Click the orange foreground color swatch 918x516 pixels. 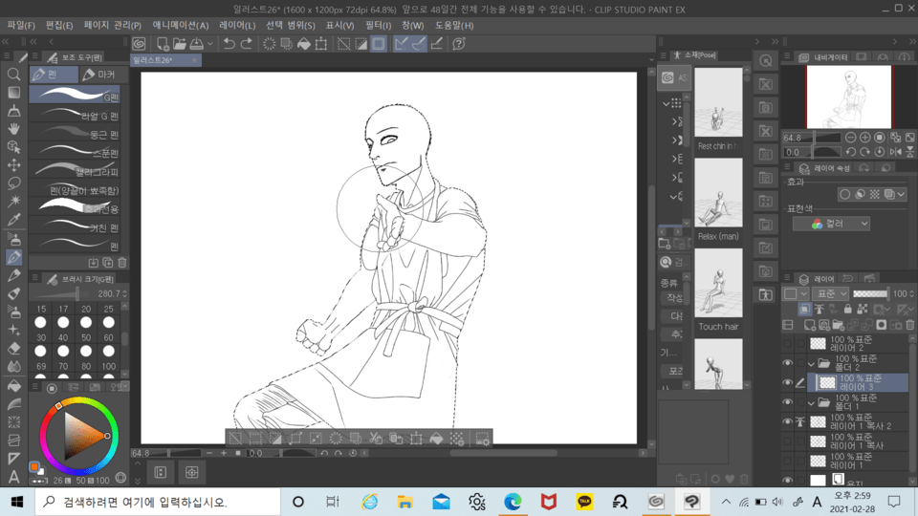tap(34, 467)
